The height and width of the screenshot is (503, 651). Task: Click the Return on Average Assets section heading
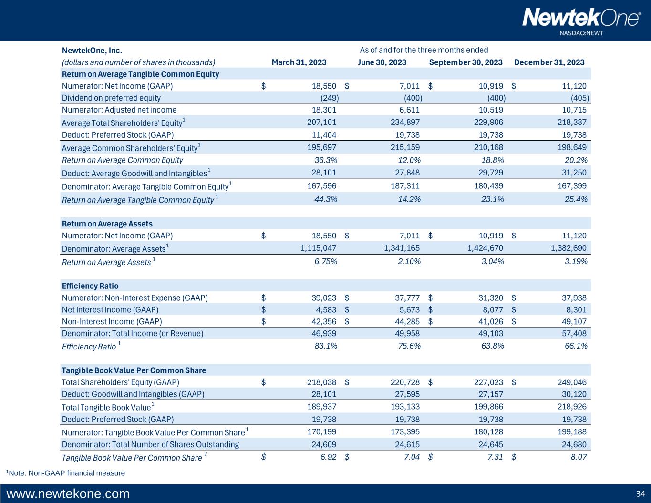pyautogui.click(x=107, y=224)
